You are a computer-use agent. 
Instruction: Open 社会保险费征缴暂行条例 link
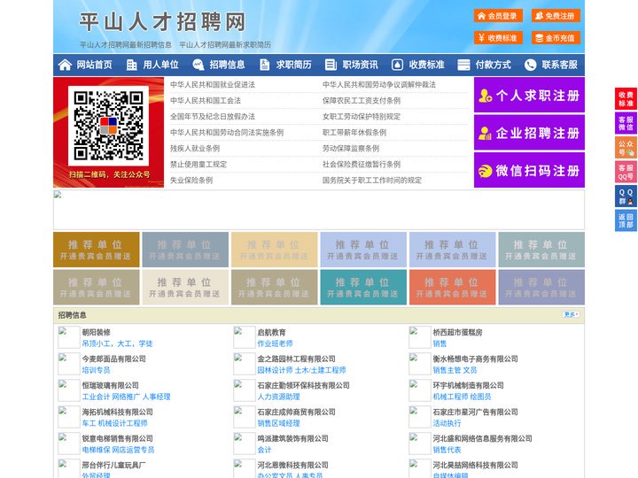pyautogui.click(x=362, y=165)
